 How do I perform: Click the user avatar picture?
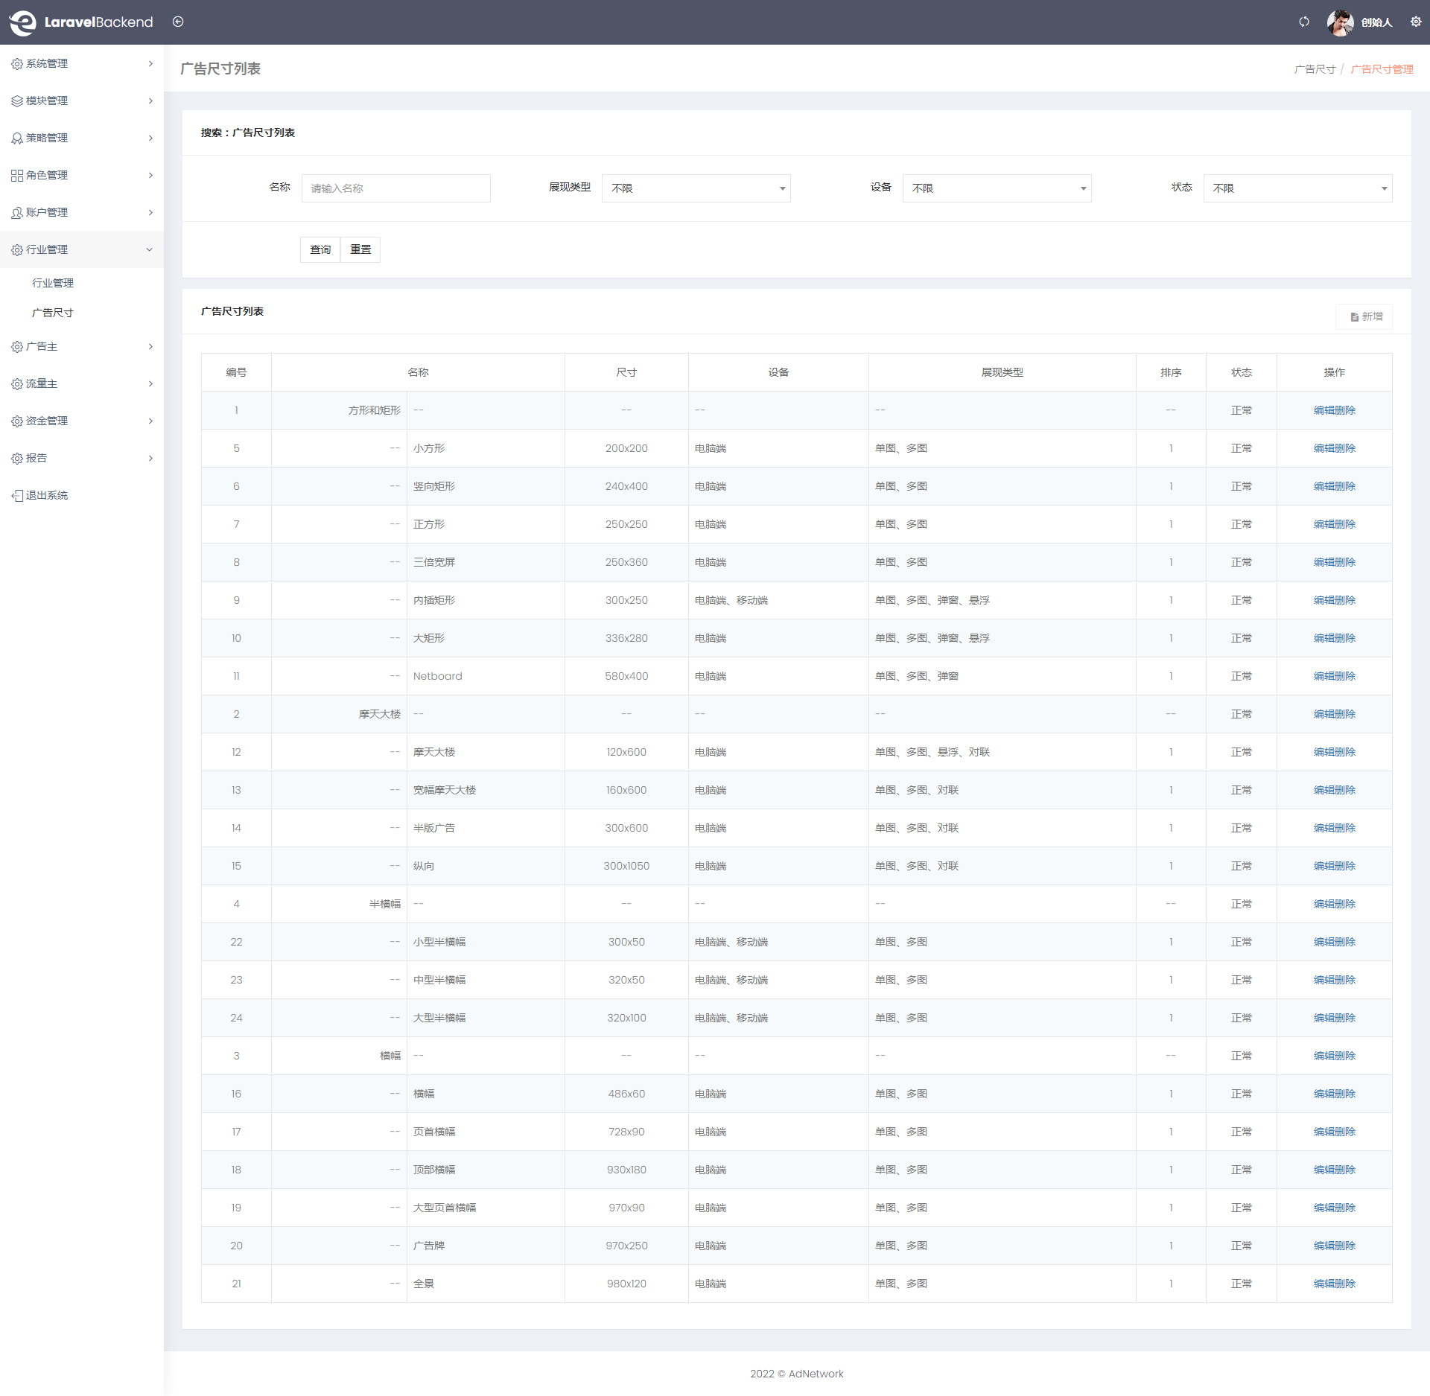1340,22
